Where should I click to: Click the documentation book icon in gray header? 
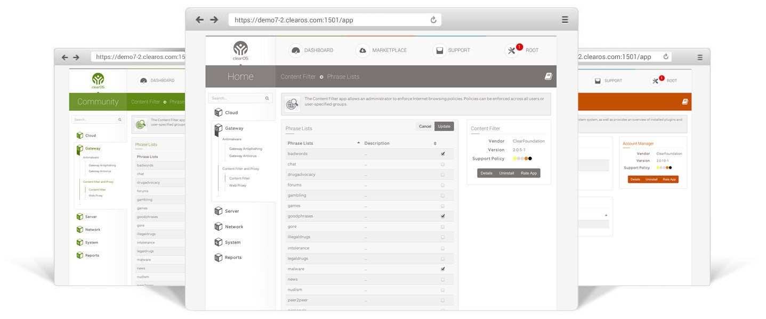pyautogui.click(x=548, y=77)
